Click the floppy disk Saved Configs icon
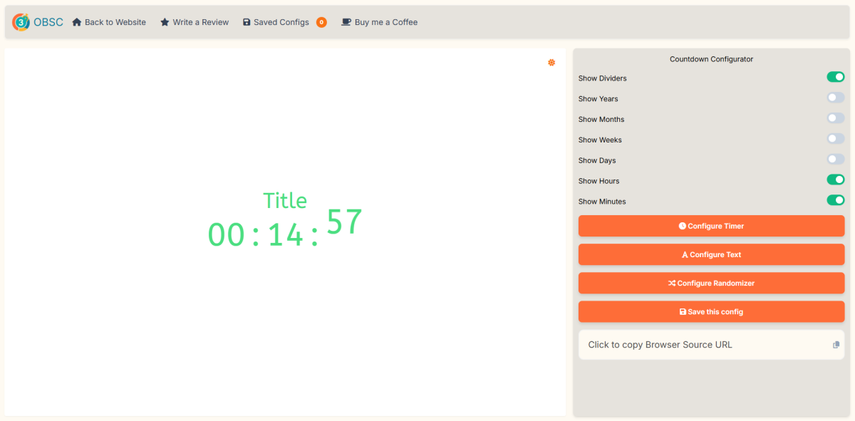The image size is (855, 421). 247,22
